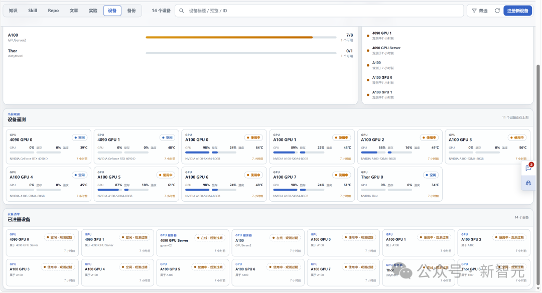Click the refresh icon beside filter button
Image resolution: width=542 pixels, height=293 pixels.
497,11
